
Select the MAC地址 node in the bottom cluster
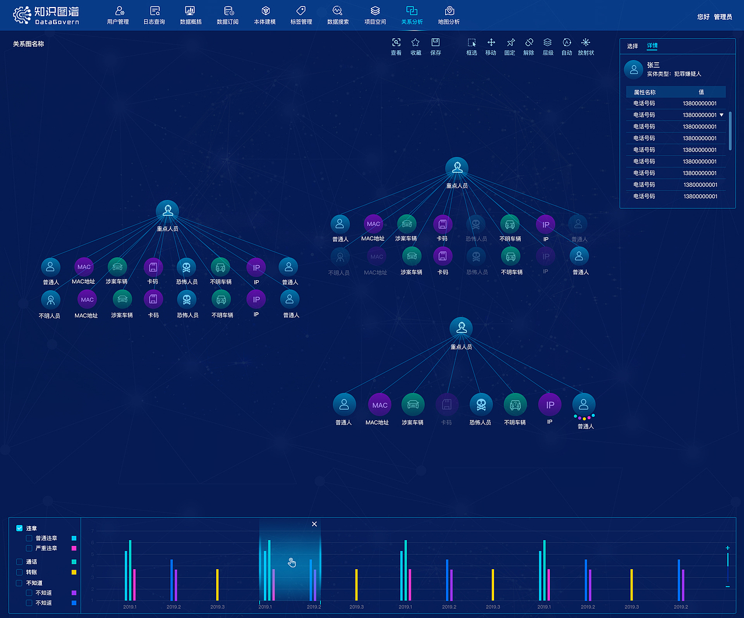click(x=380, y=405)
